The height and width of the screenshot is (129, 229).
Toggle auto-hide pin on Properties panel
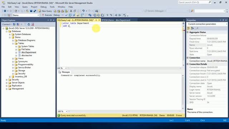pos(223,20)
